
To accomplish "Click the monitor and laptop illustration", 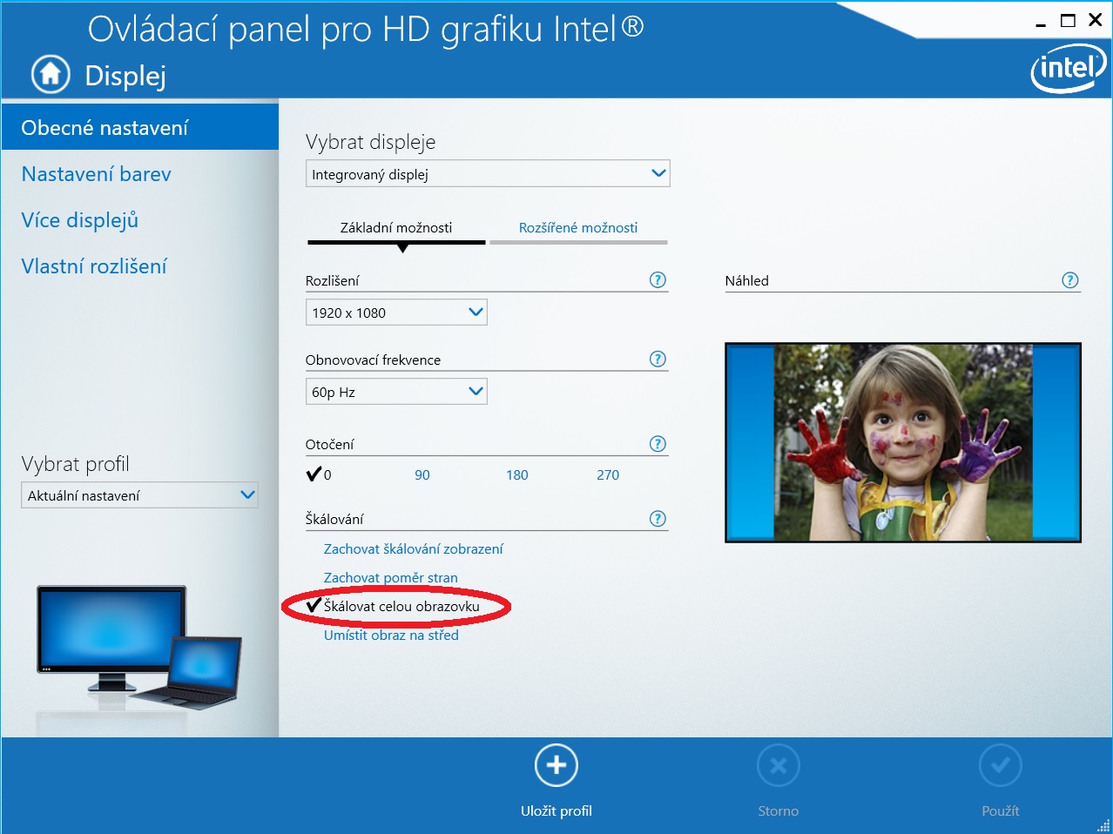I will coord(139,648).
